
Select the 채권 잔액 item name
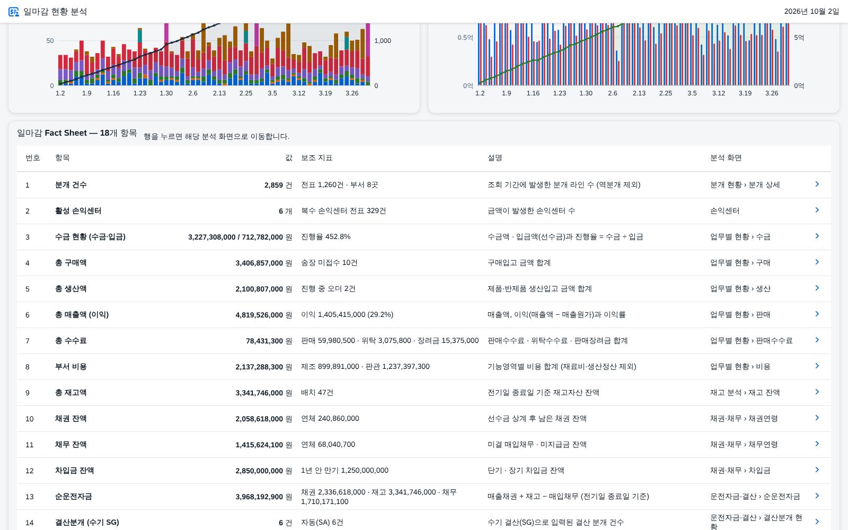[71, 419]
